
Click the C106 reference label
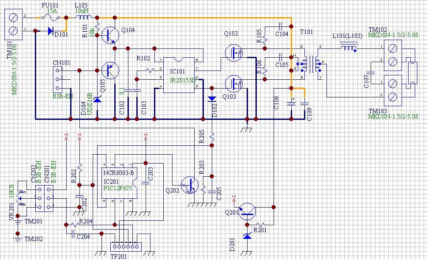tap(276, 103)
